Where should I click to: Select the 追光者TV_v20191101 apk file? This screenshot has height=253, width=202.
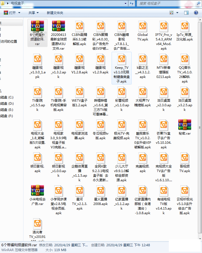click(37, 230)
